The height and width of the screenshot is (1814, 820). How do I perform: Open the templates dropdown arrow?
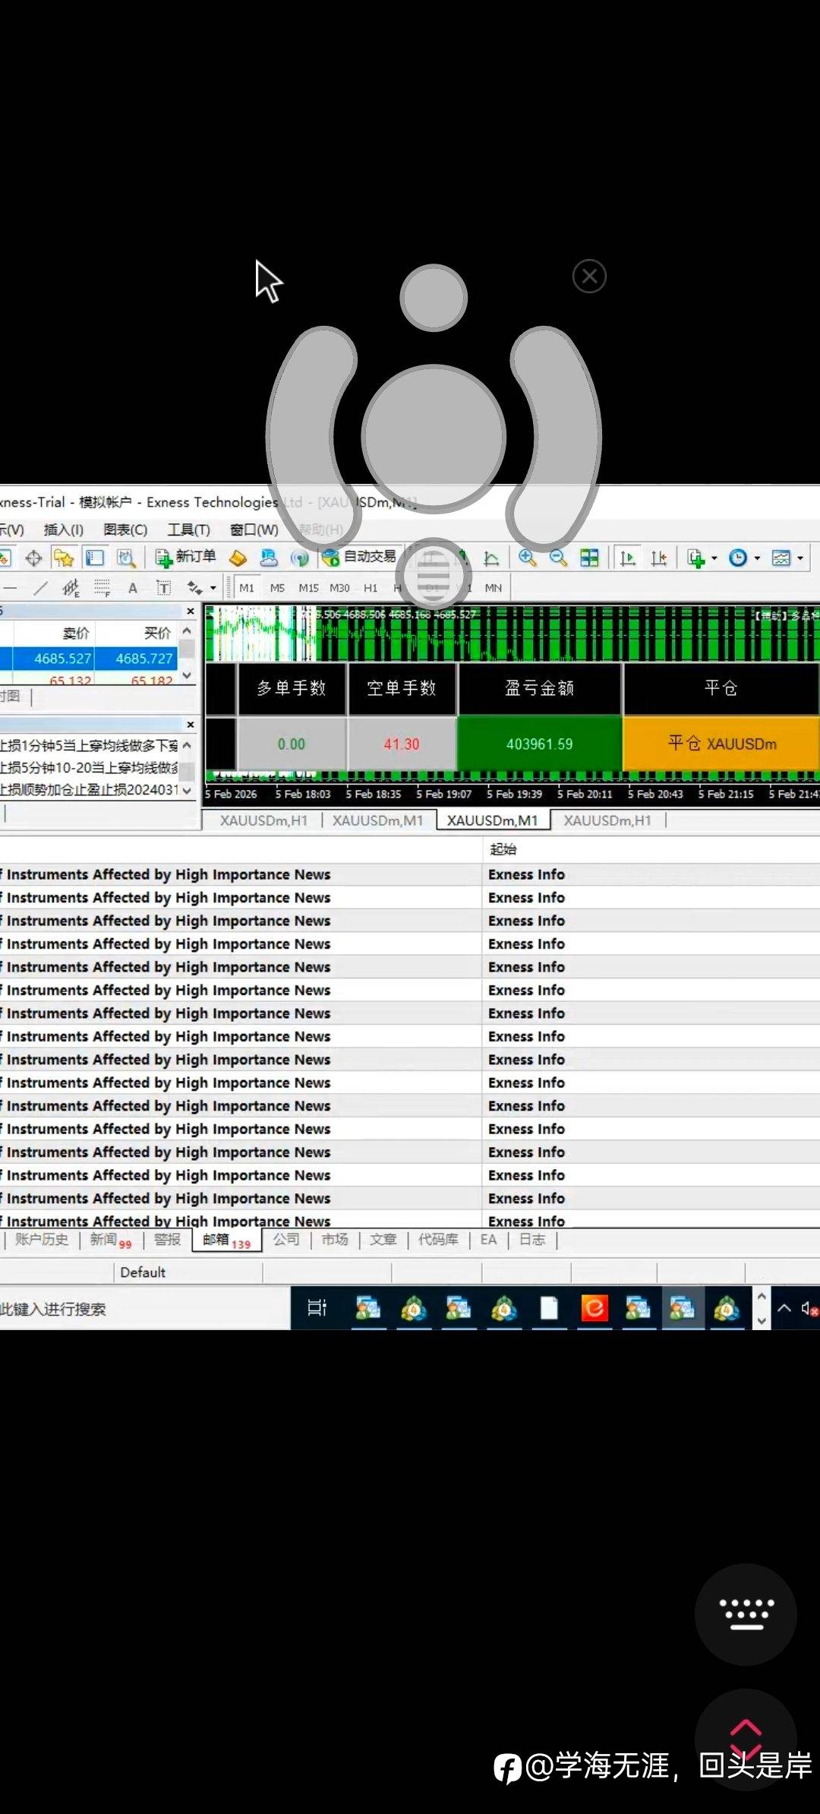pos(800,559)
